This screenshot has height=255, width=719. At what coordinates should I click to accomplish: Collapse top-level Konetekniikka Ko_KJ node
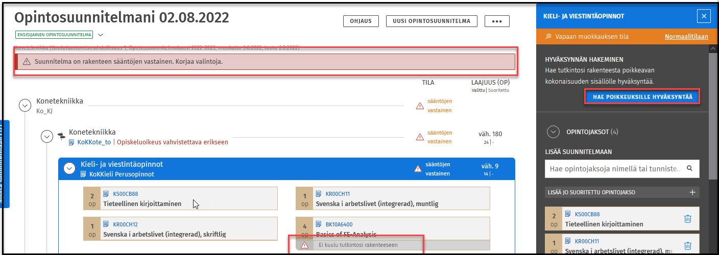point(25,105)
